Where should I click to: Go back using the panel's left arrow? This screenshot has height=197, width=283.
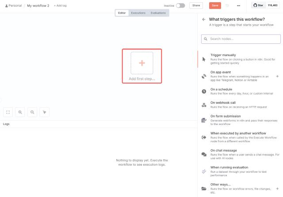[204, 19]
